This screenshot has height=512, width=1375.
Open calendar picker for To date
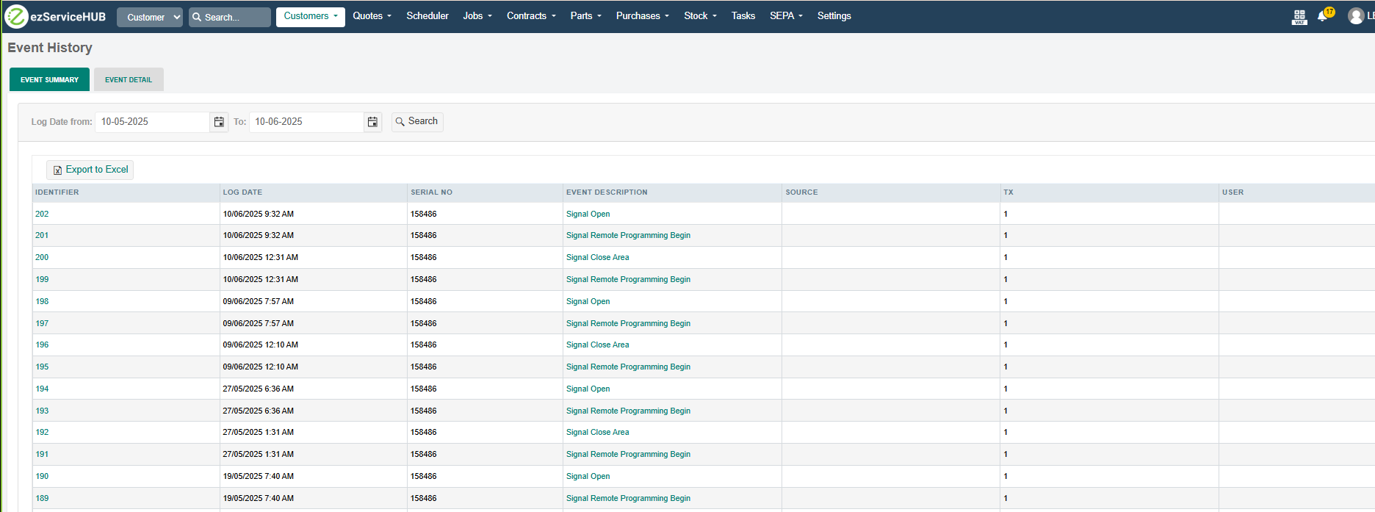click(x=373, y=122)
